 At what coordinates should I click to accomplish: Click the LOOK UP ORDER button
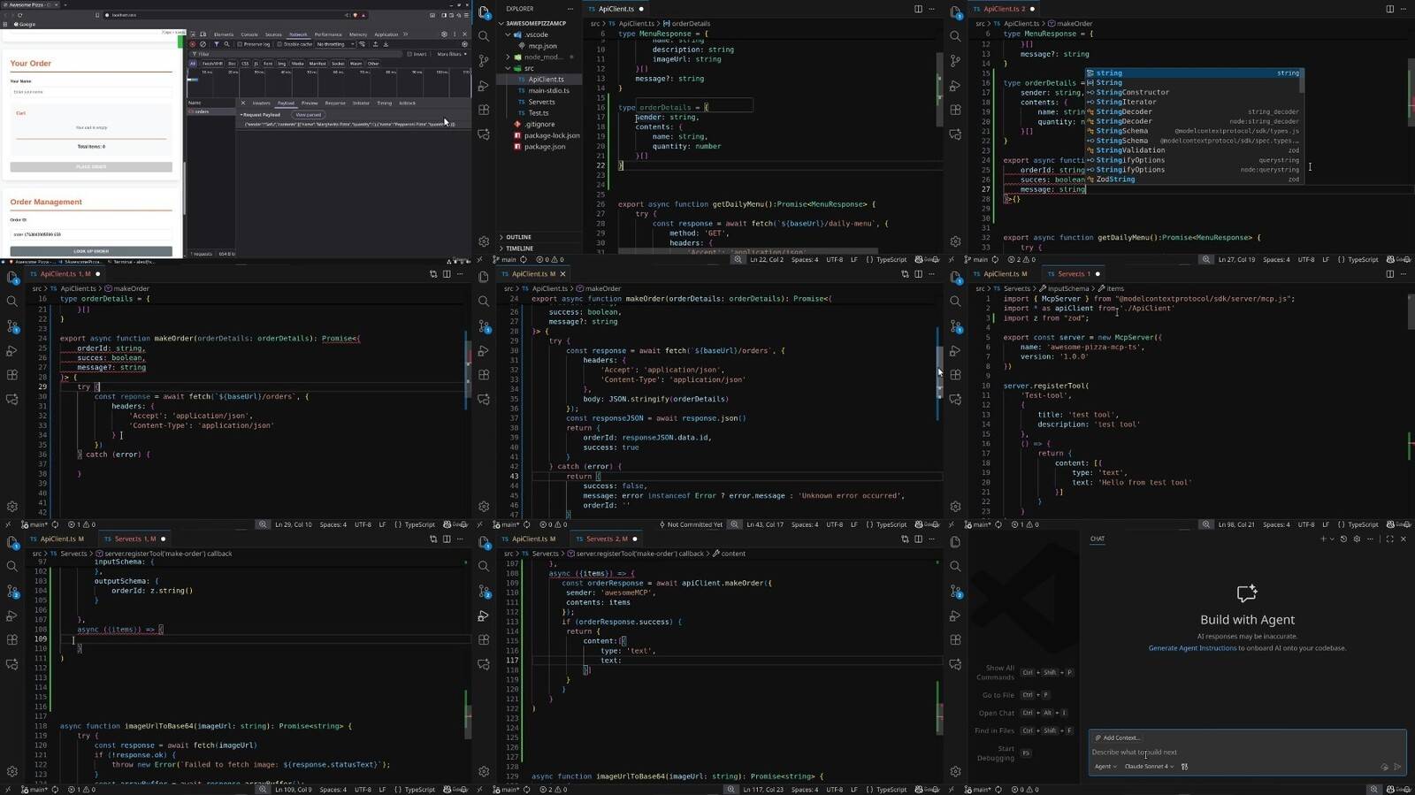click(x=91, y=251)
